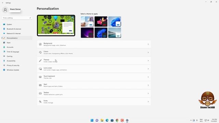
Task: Click the microphone tray icon
Action: point(197,120)
